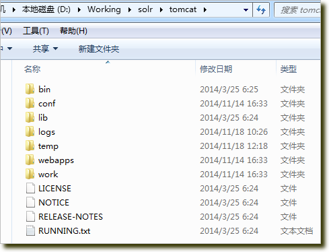329x252 pixels.
Task: Select the logs folder name
Action: [x=46, y=132]
